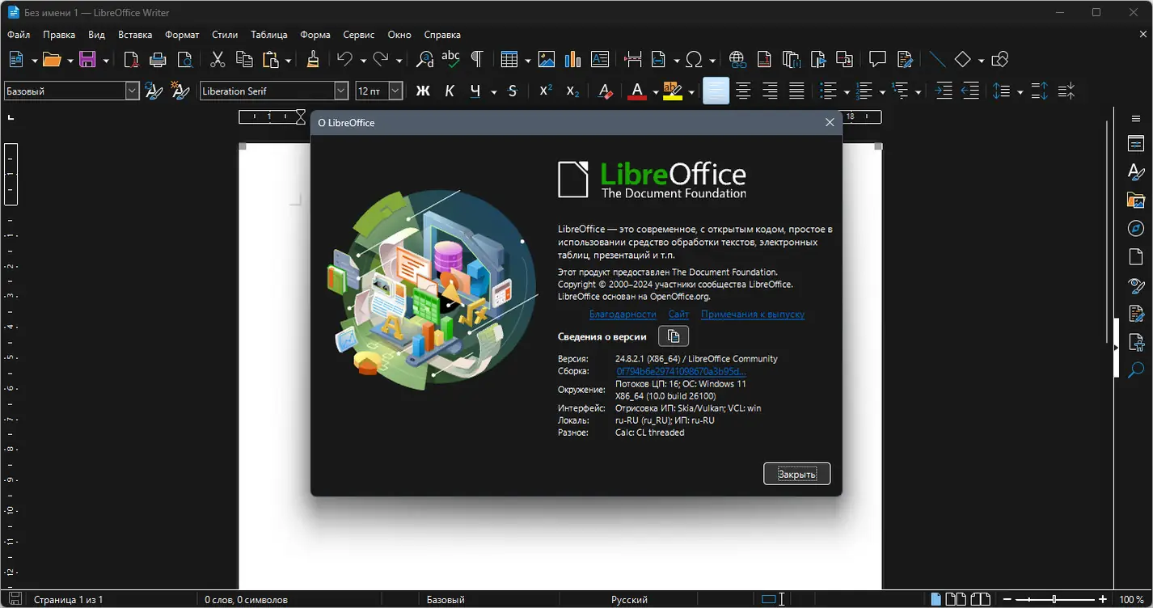Expand the Liberation Serif font dropdown

point(341,91)
